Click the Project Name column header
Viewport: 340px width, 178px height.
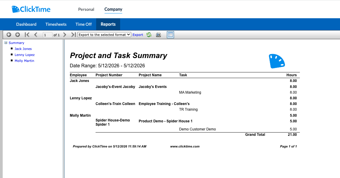(x=150, y=75)
